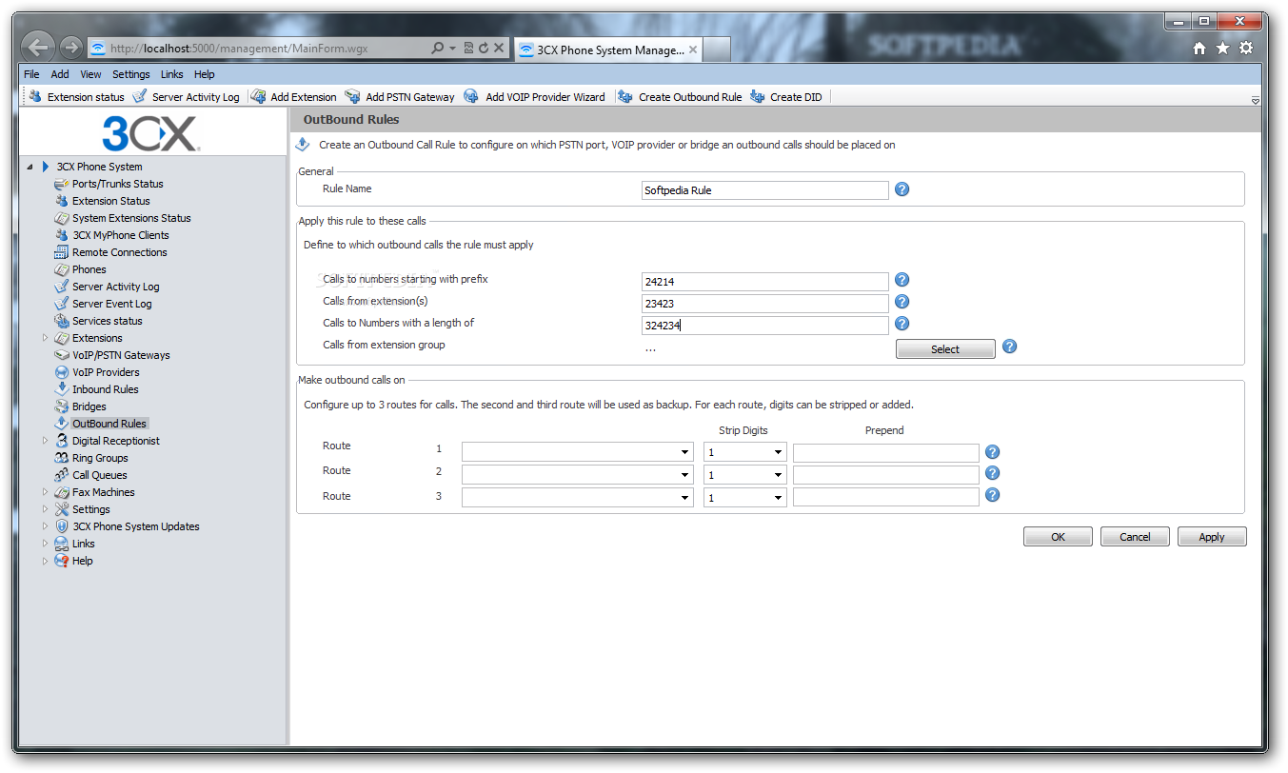Click the Cancel button
Image resolution: width=1288 pixels, height=773 pixels.
[1135, 537]
